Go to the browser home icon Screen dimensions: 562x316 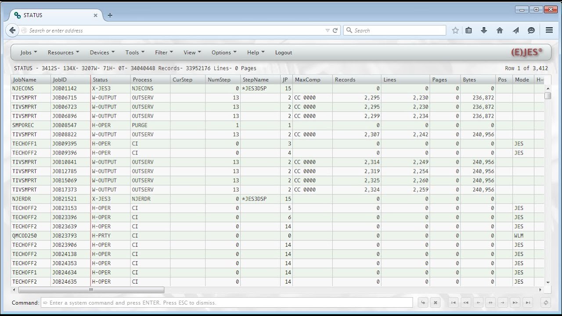(500, 30)
